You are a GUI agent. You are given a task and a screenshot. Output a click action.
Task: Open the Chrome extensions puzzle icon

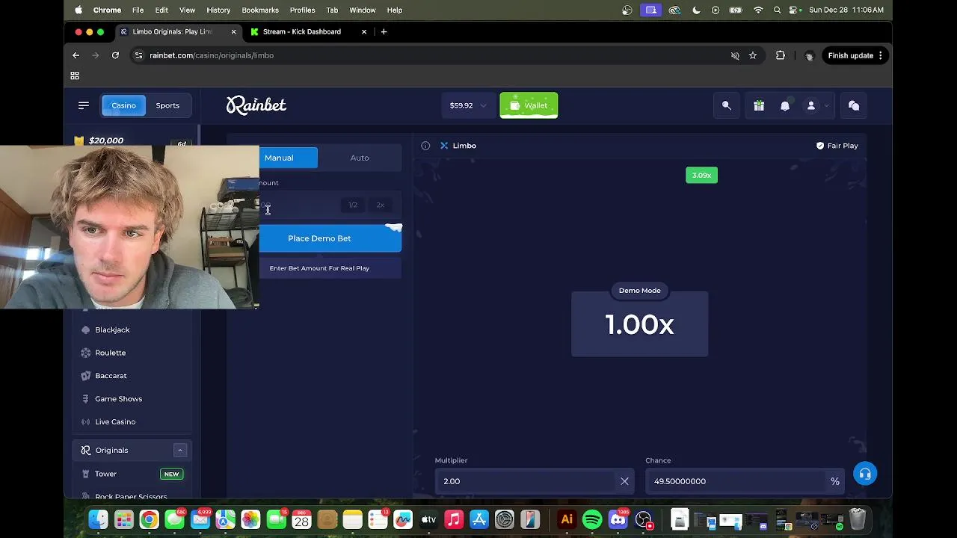781,55
